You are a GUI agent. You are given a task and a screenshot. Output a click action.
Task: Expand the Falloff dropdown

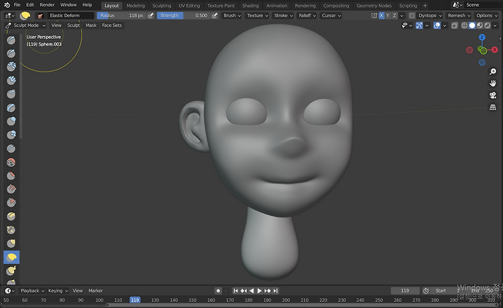click(306, 15)
